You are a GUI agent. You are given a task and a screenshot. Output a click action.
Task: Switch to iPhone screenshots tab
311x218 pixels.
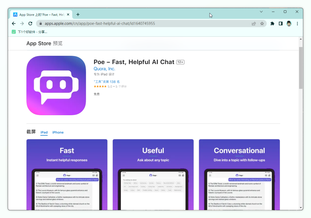(58, 132)
